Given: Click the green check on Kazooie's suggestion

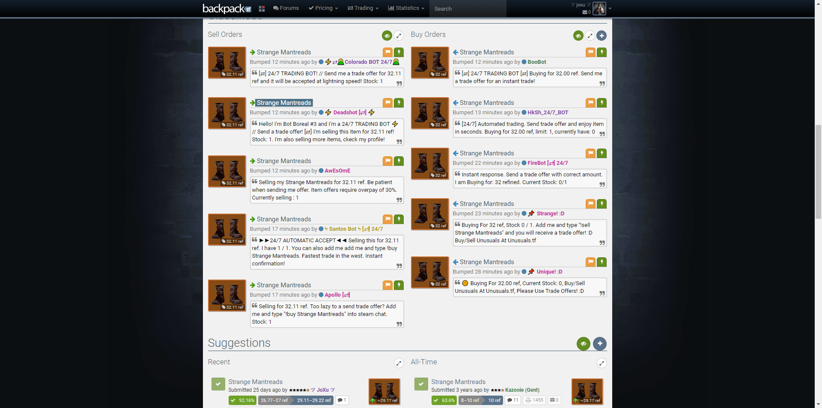Looking at the screenshot, I should coord(421,384).
